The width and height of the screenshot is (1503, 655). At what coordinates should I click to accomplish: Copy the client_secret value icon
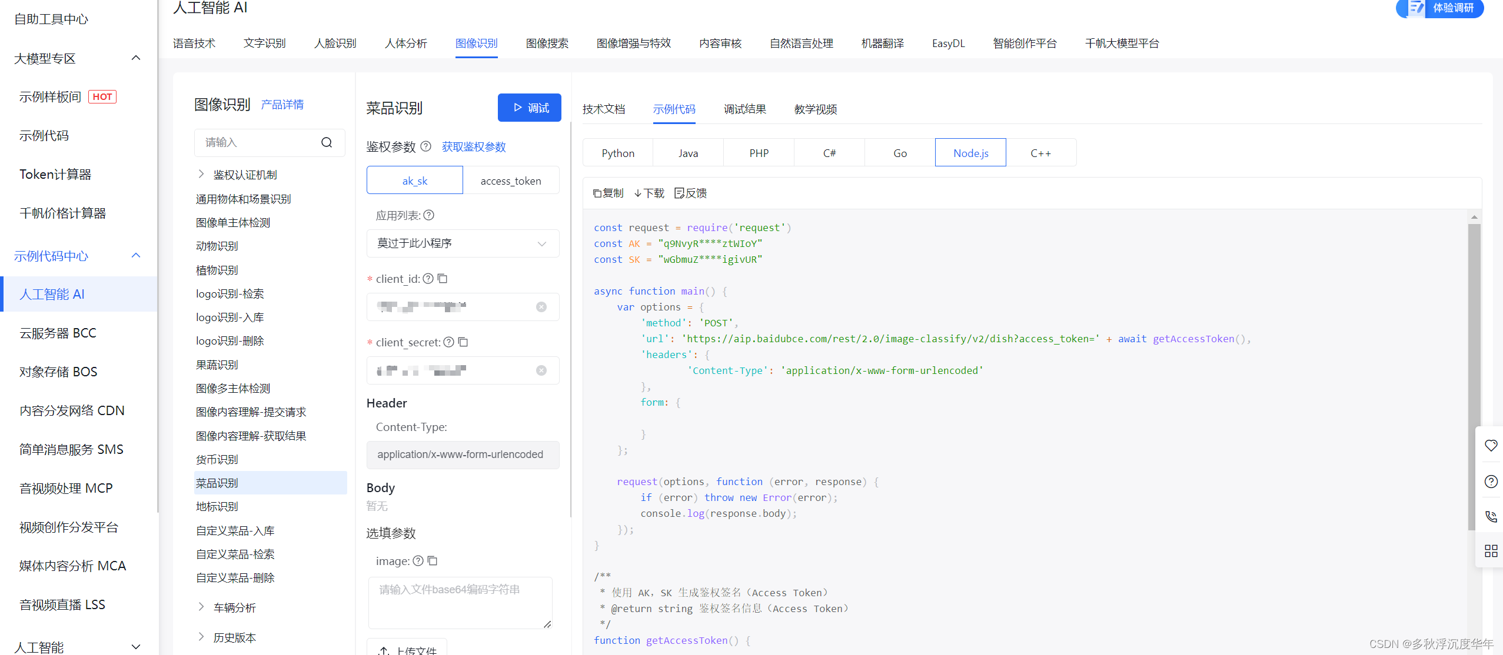(x=463, y=342)
